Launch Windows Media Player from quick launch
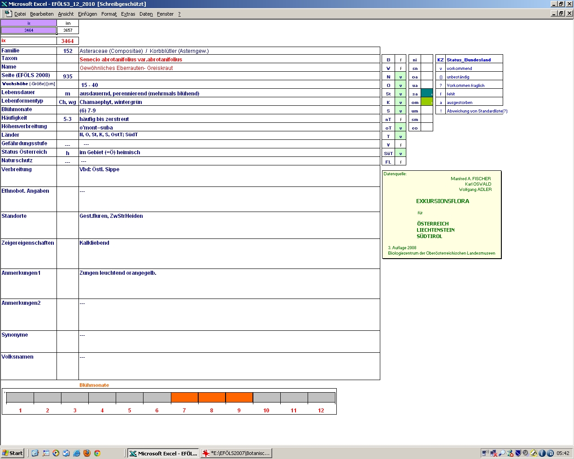 (56, 453)
